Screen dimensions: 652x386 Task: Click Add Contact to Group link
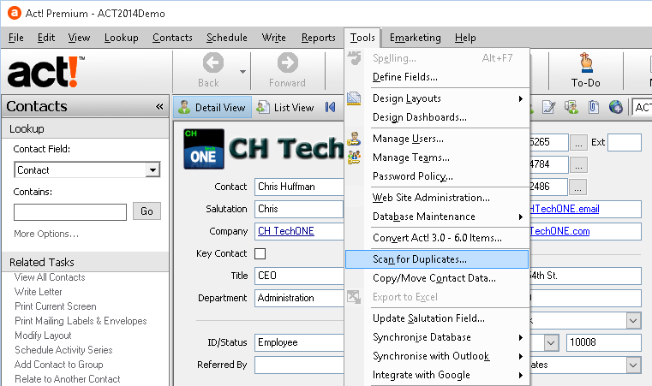coord(58,365)
